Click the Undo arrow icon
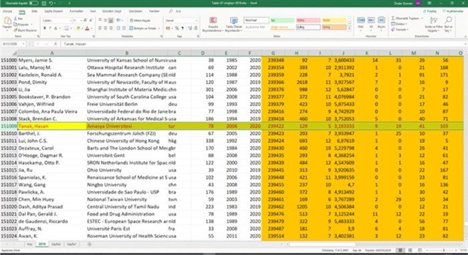The height and width of the screenshot is (255, 468). click(51, 3)
